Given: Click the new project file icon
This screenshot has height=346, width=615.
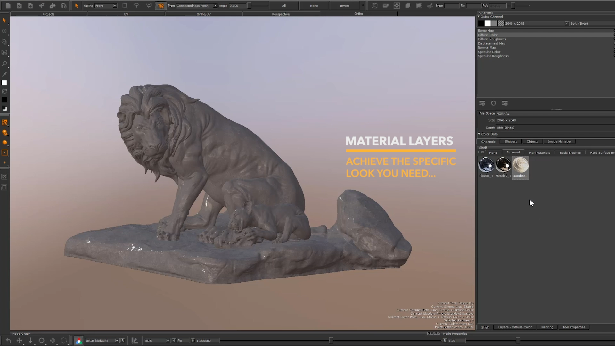Looking at the screenshot, I should point(8,5).
